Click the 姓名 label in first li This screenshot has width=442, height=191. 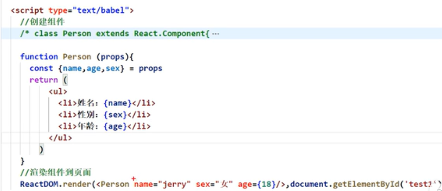[86, 103]
